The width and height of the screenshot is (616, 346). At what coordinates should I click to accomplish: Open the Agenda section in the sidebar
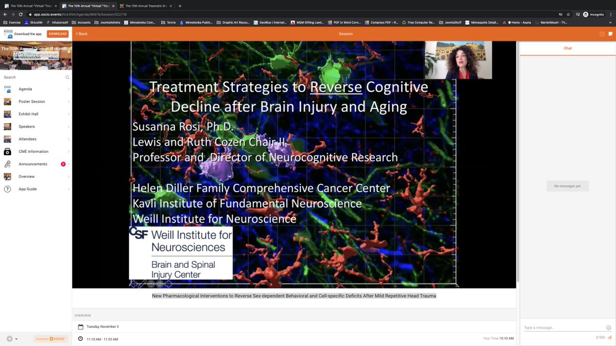(25, 89)
